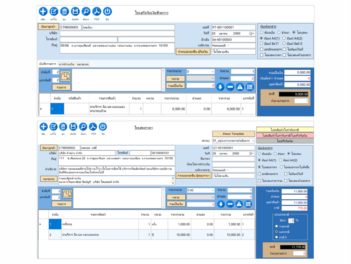
Task: Select the ภาษี 0 tax type option
Action: (x=277, y=237)
